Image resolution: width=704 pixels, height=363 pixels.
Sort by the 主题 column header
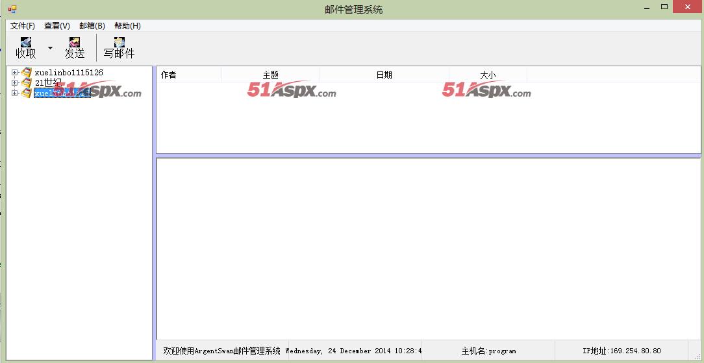point(271,75)
